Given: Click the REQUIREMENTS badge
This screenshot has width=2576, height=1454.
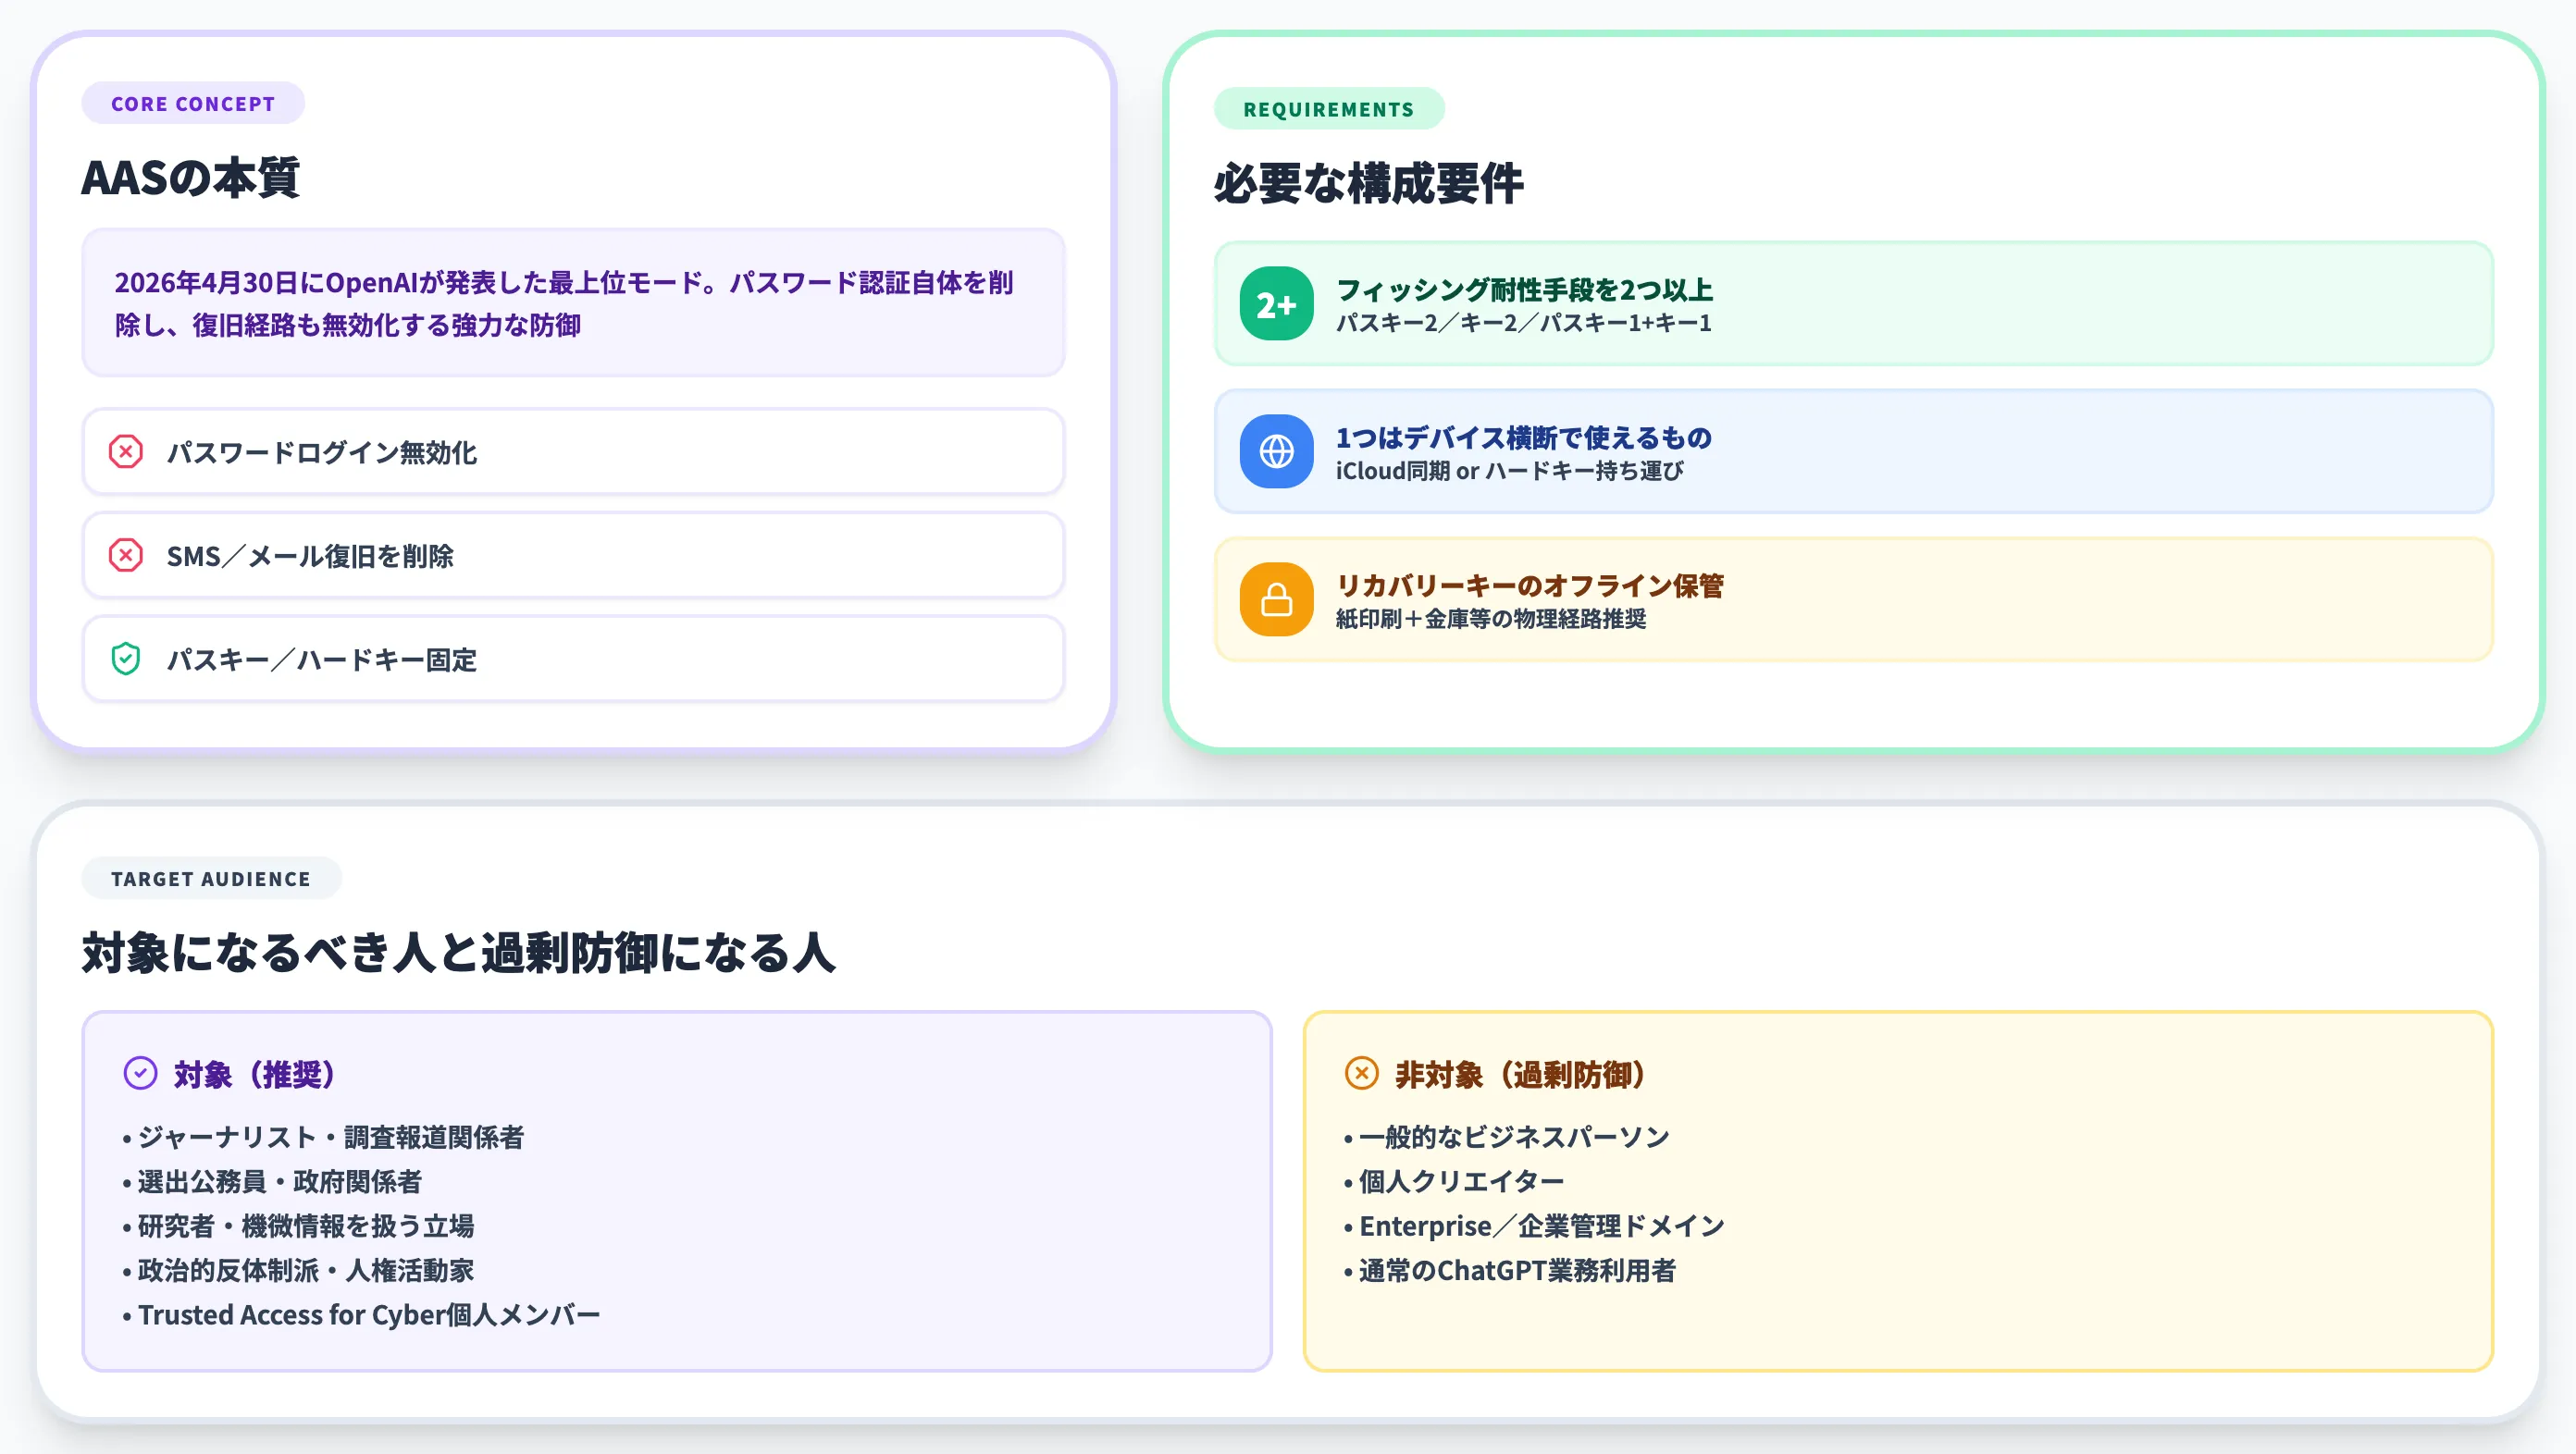Looking at the screenshot, I should (x=1329, y=109).
